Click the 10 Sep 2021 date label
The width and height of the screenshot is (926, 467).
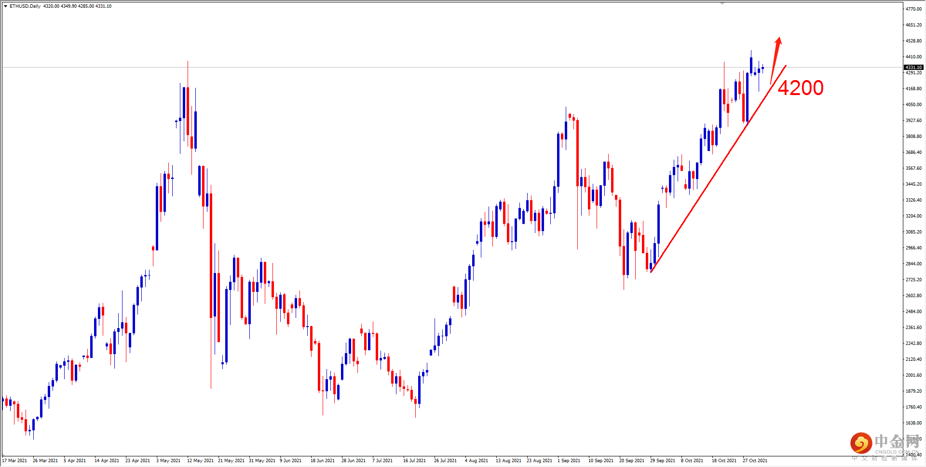tap(601, 461)
